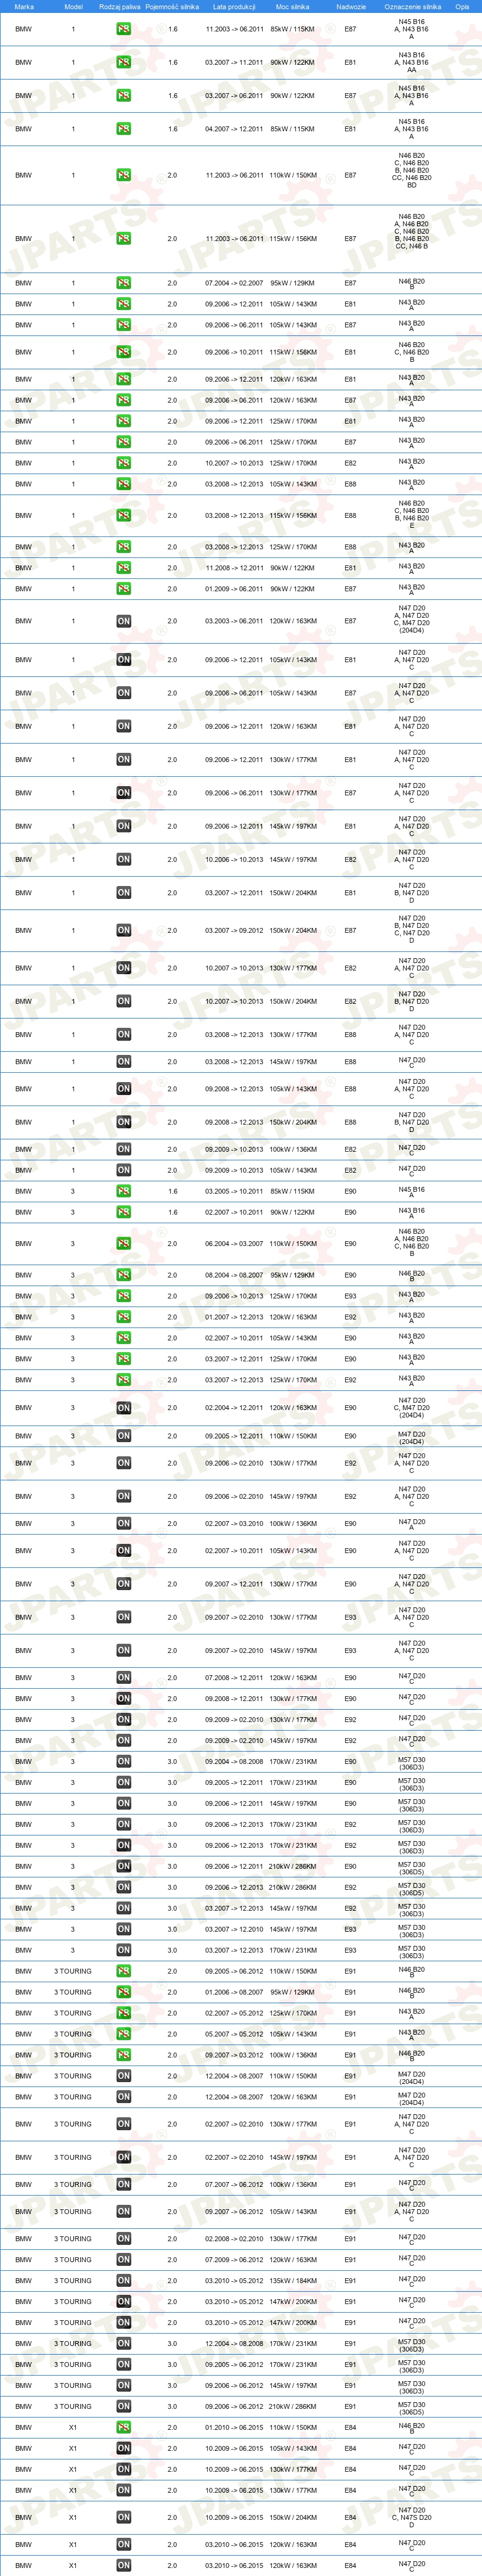Click diesel icon in 02.2007 -> 03.2010 row
Image resolution: width=482 pixels, height=2576 pixels.
[123, 1524]
